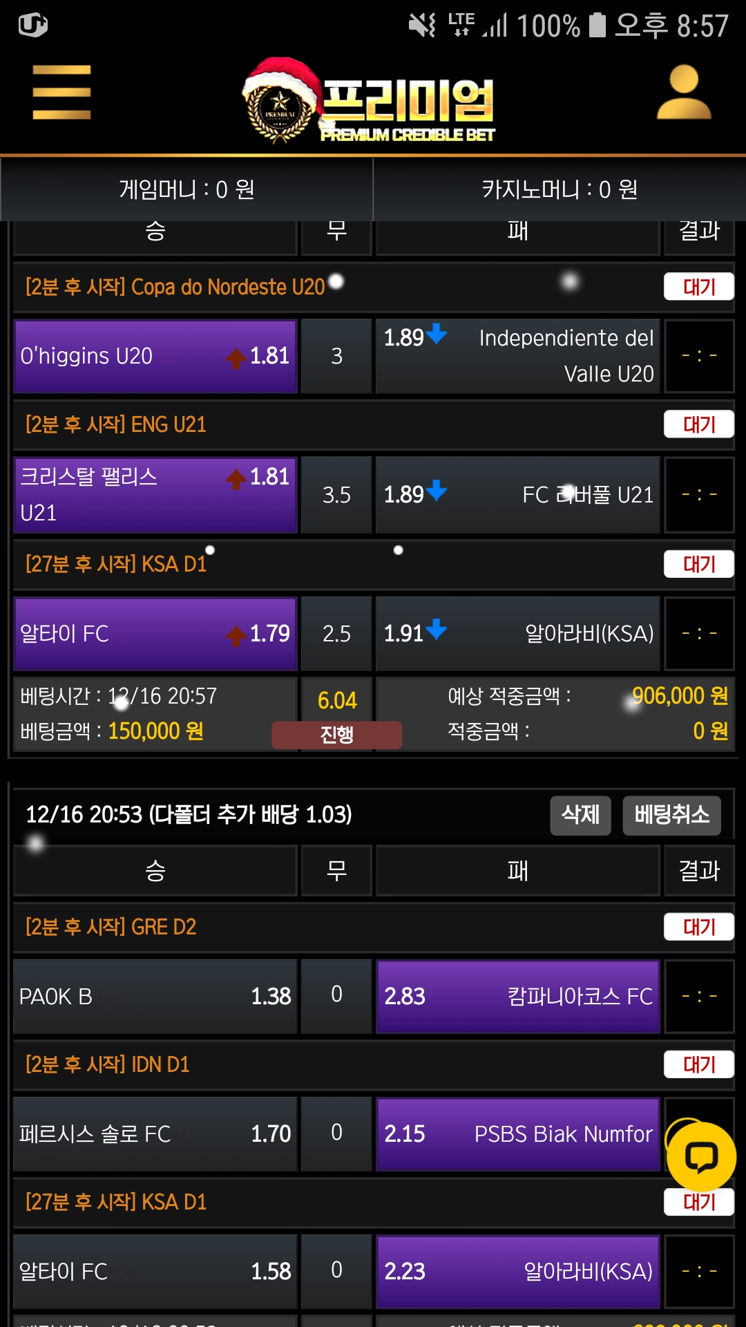
Task: Select 크리스탈 팰리스 U21 odds cell
Action: (x=155, y=494)
